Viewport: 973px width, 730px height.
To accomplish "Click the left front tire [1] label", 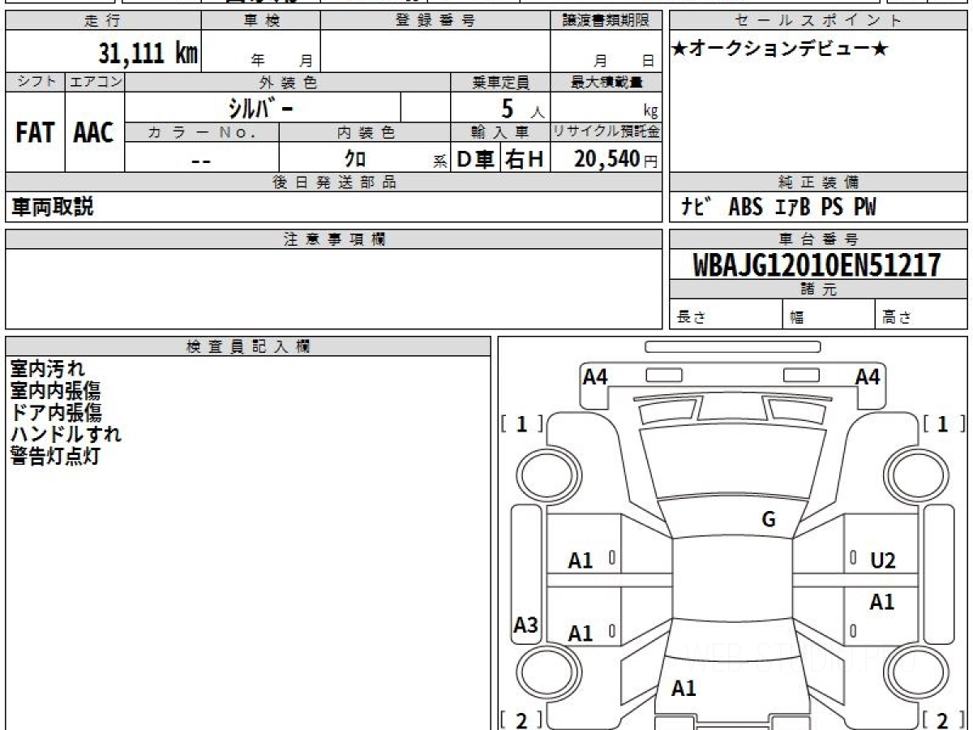I will [x=522, y=423].
